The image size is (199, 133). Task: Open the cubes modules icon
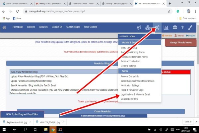coord(148,27)
